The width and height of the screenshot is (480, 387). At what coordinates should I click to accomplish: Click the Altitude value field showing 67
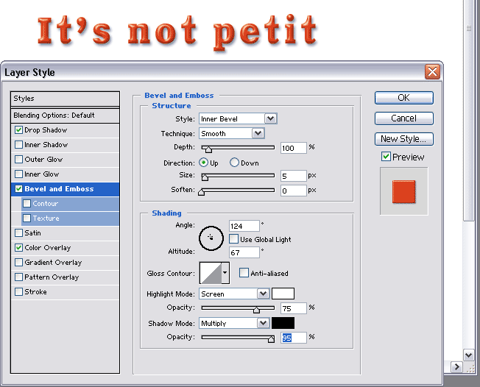[244, 252]
